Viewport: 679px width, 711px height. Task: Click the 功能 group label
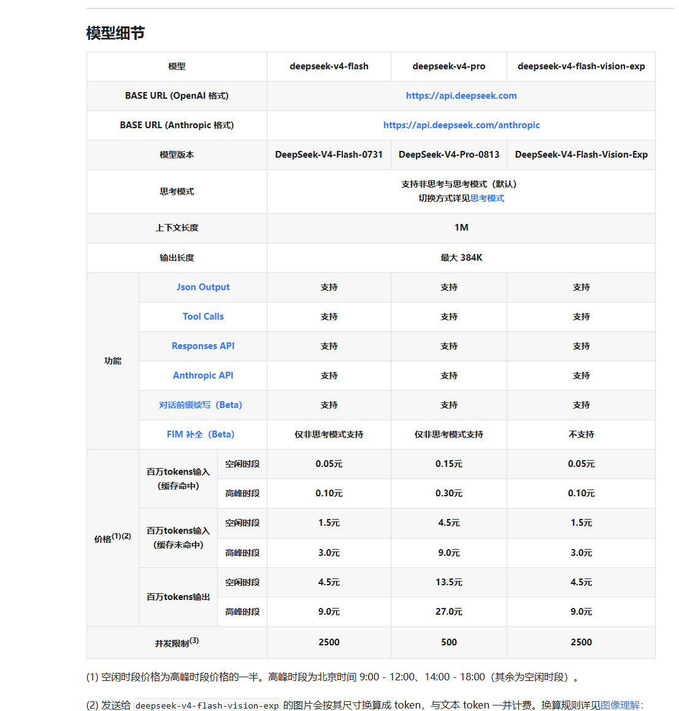112,361
